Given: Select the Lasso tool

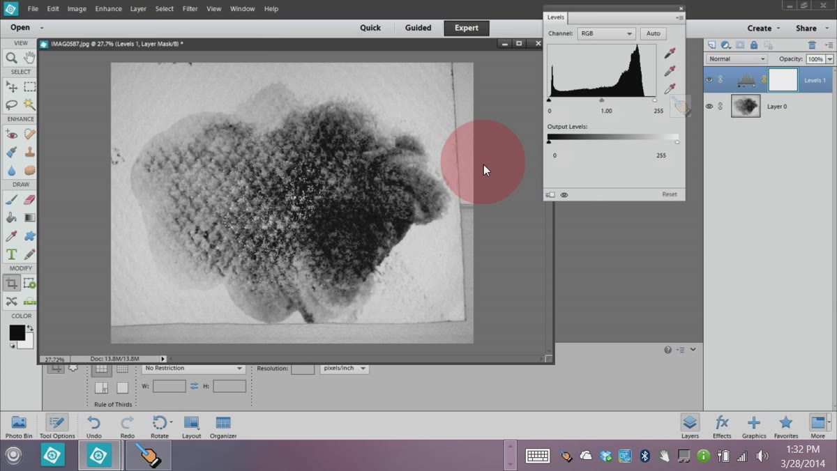Looking at the screenshot, I should pos(11,105).
